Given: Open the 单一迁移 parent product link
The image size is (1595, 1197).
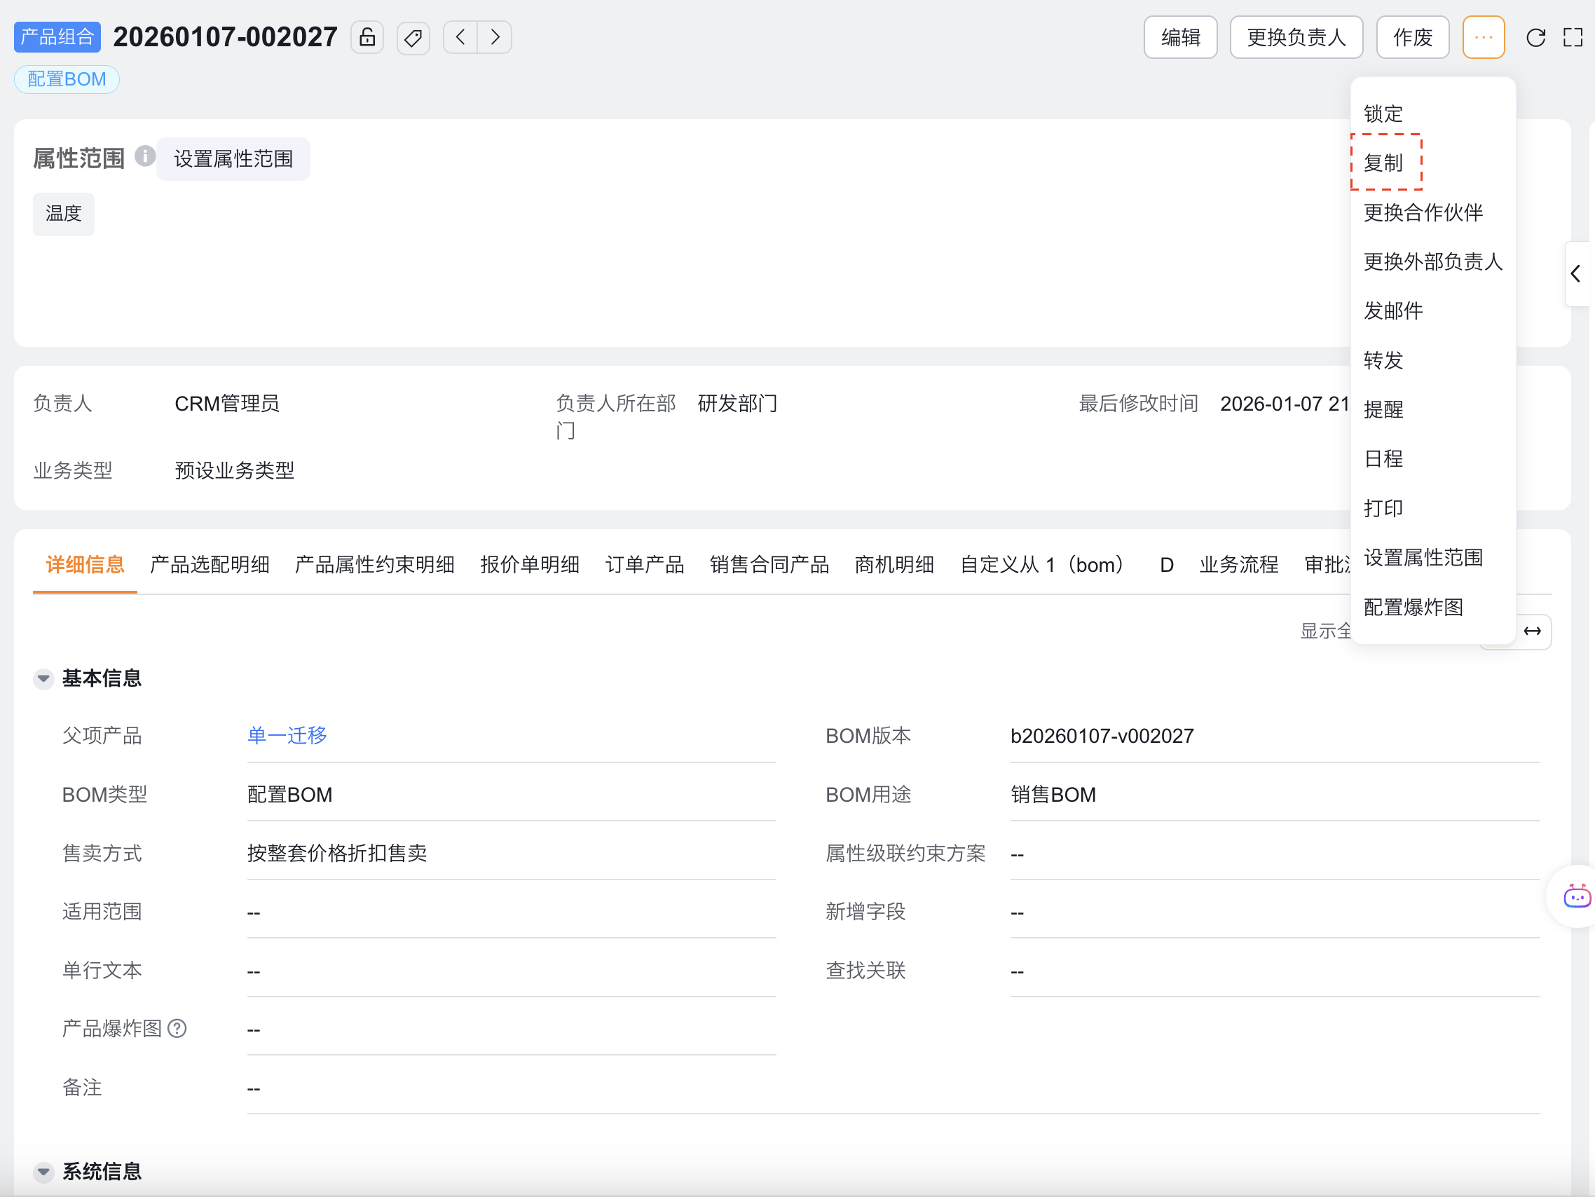Looking at the screenshot, I should (x=287, y=735).
